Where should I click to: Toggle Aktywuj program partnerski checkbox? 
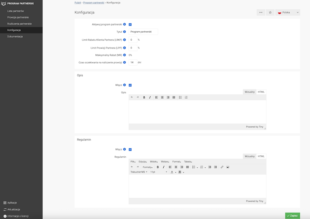tap(130, 24)
